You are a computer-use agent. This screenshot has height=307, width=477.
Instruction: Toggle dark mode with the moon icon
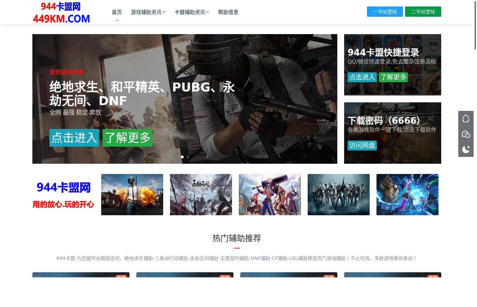click(466, 149)
